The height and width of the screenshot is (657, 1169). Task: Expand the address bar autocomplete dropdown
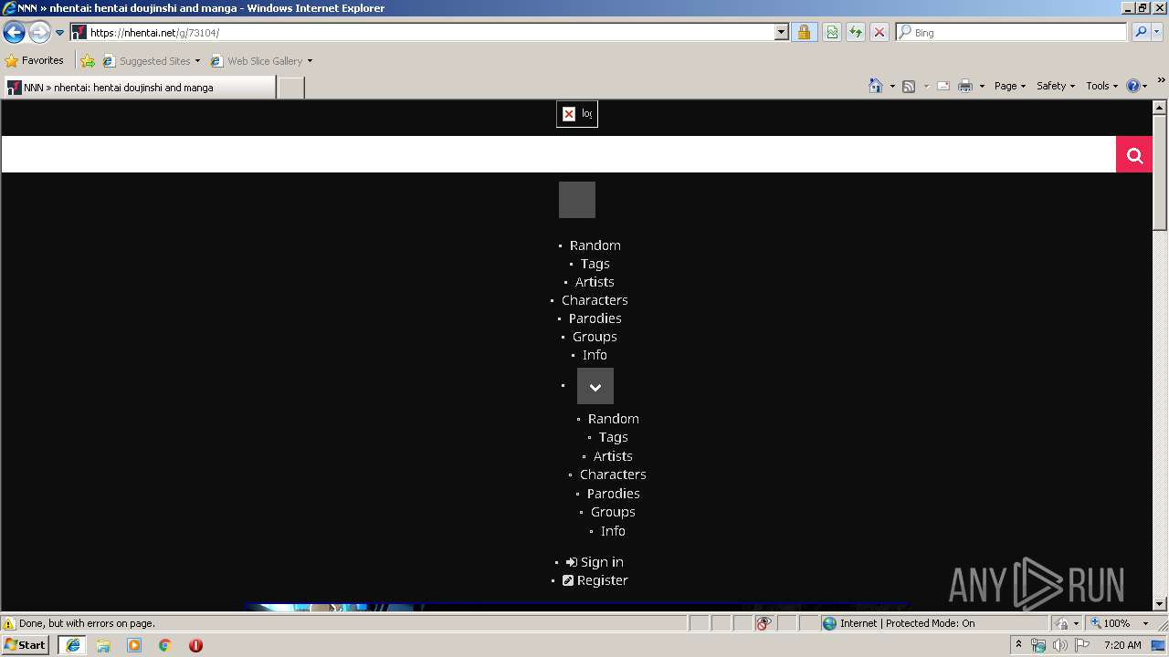[782, 33]
